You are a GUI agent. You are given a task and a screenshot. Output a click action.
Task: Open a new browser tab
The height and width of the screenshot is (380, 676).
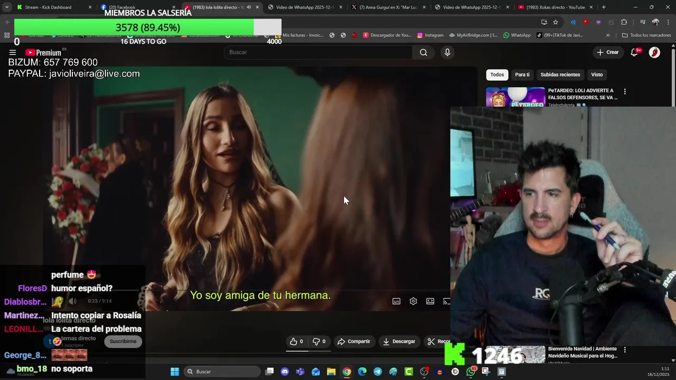(x=604, y=7)
